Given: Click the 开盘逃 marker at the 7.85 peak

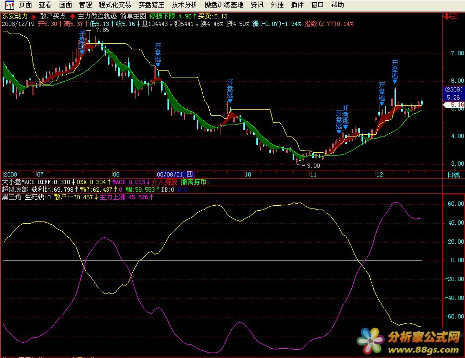Looking at the screenshot, I should tap(82, 42).
